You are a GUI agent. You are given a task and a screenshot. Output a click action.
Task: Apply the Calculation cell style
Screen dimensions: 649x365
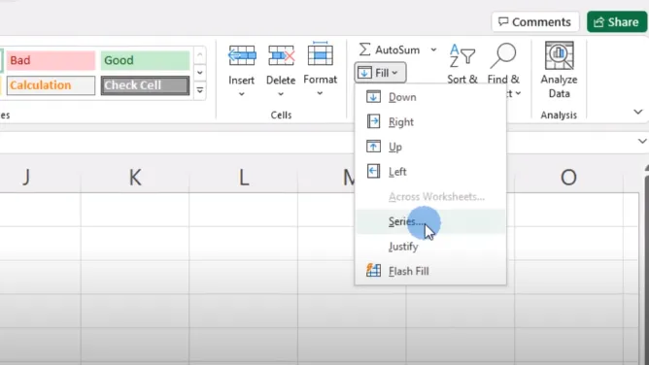click(51, 85)
